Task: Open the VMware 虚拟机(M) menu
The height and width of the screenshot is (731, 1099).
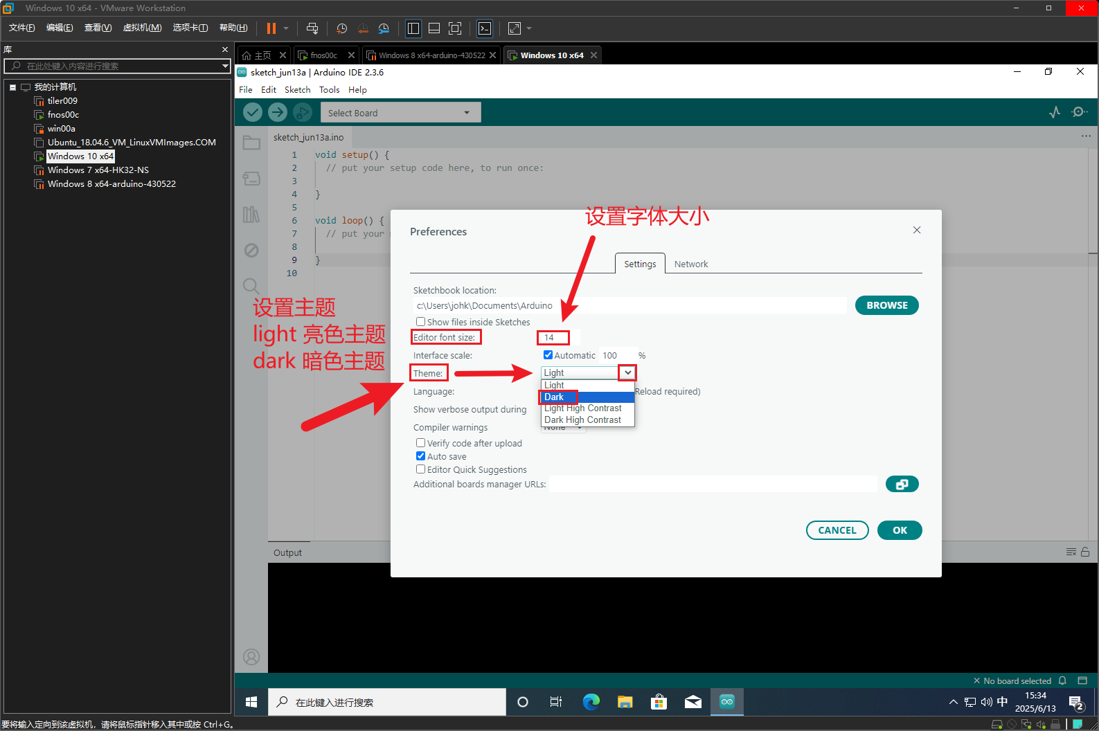Action: [x=142, y=28]
